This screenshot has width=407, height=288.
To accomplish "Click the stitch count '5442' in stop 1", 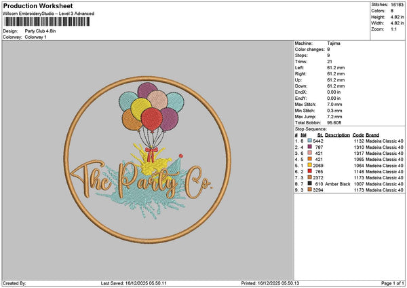I will [318, 141].
